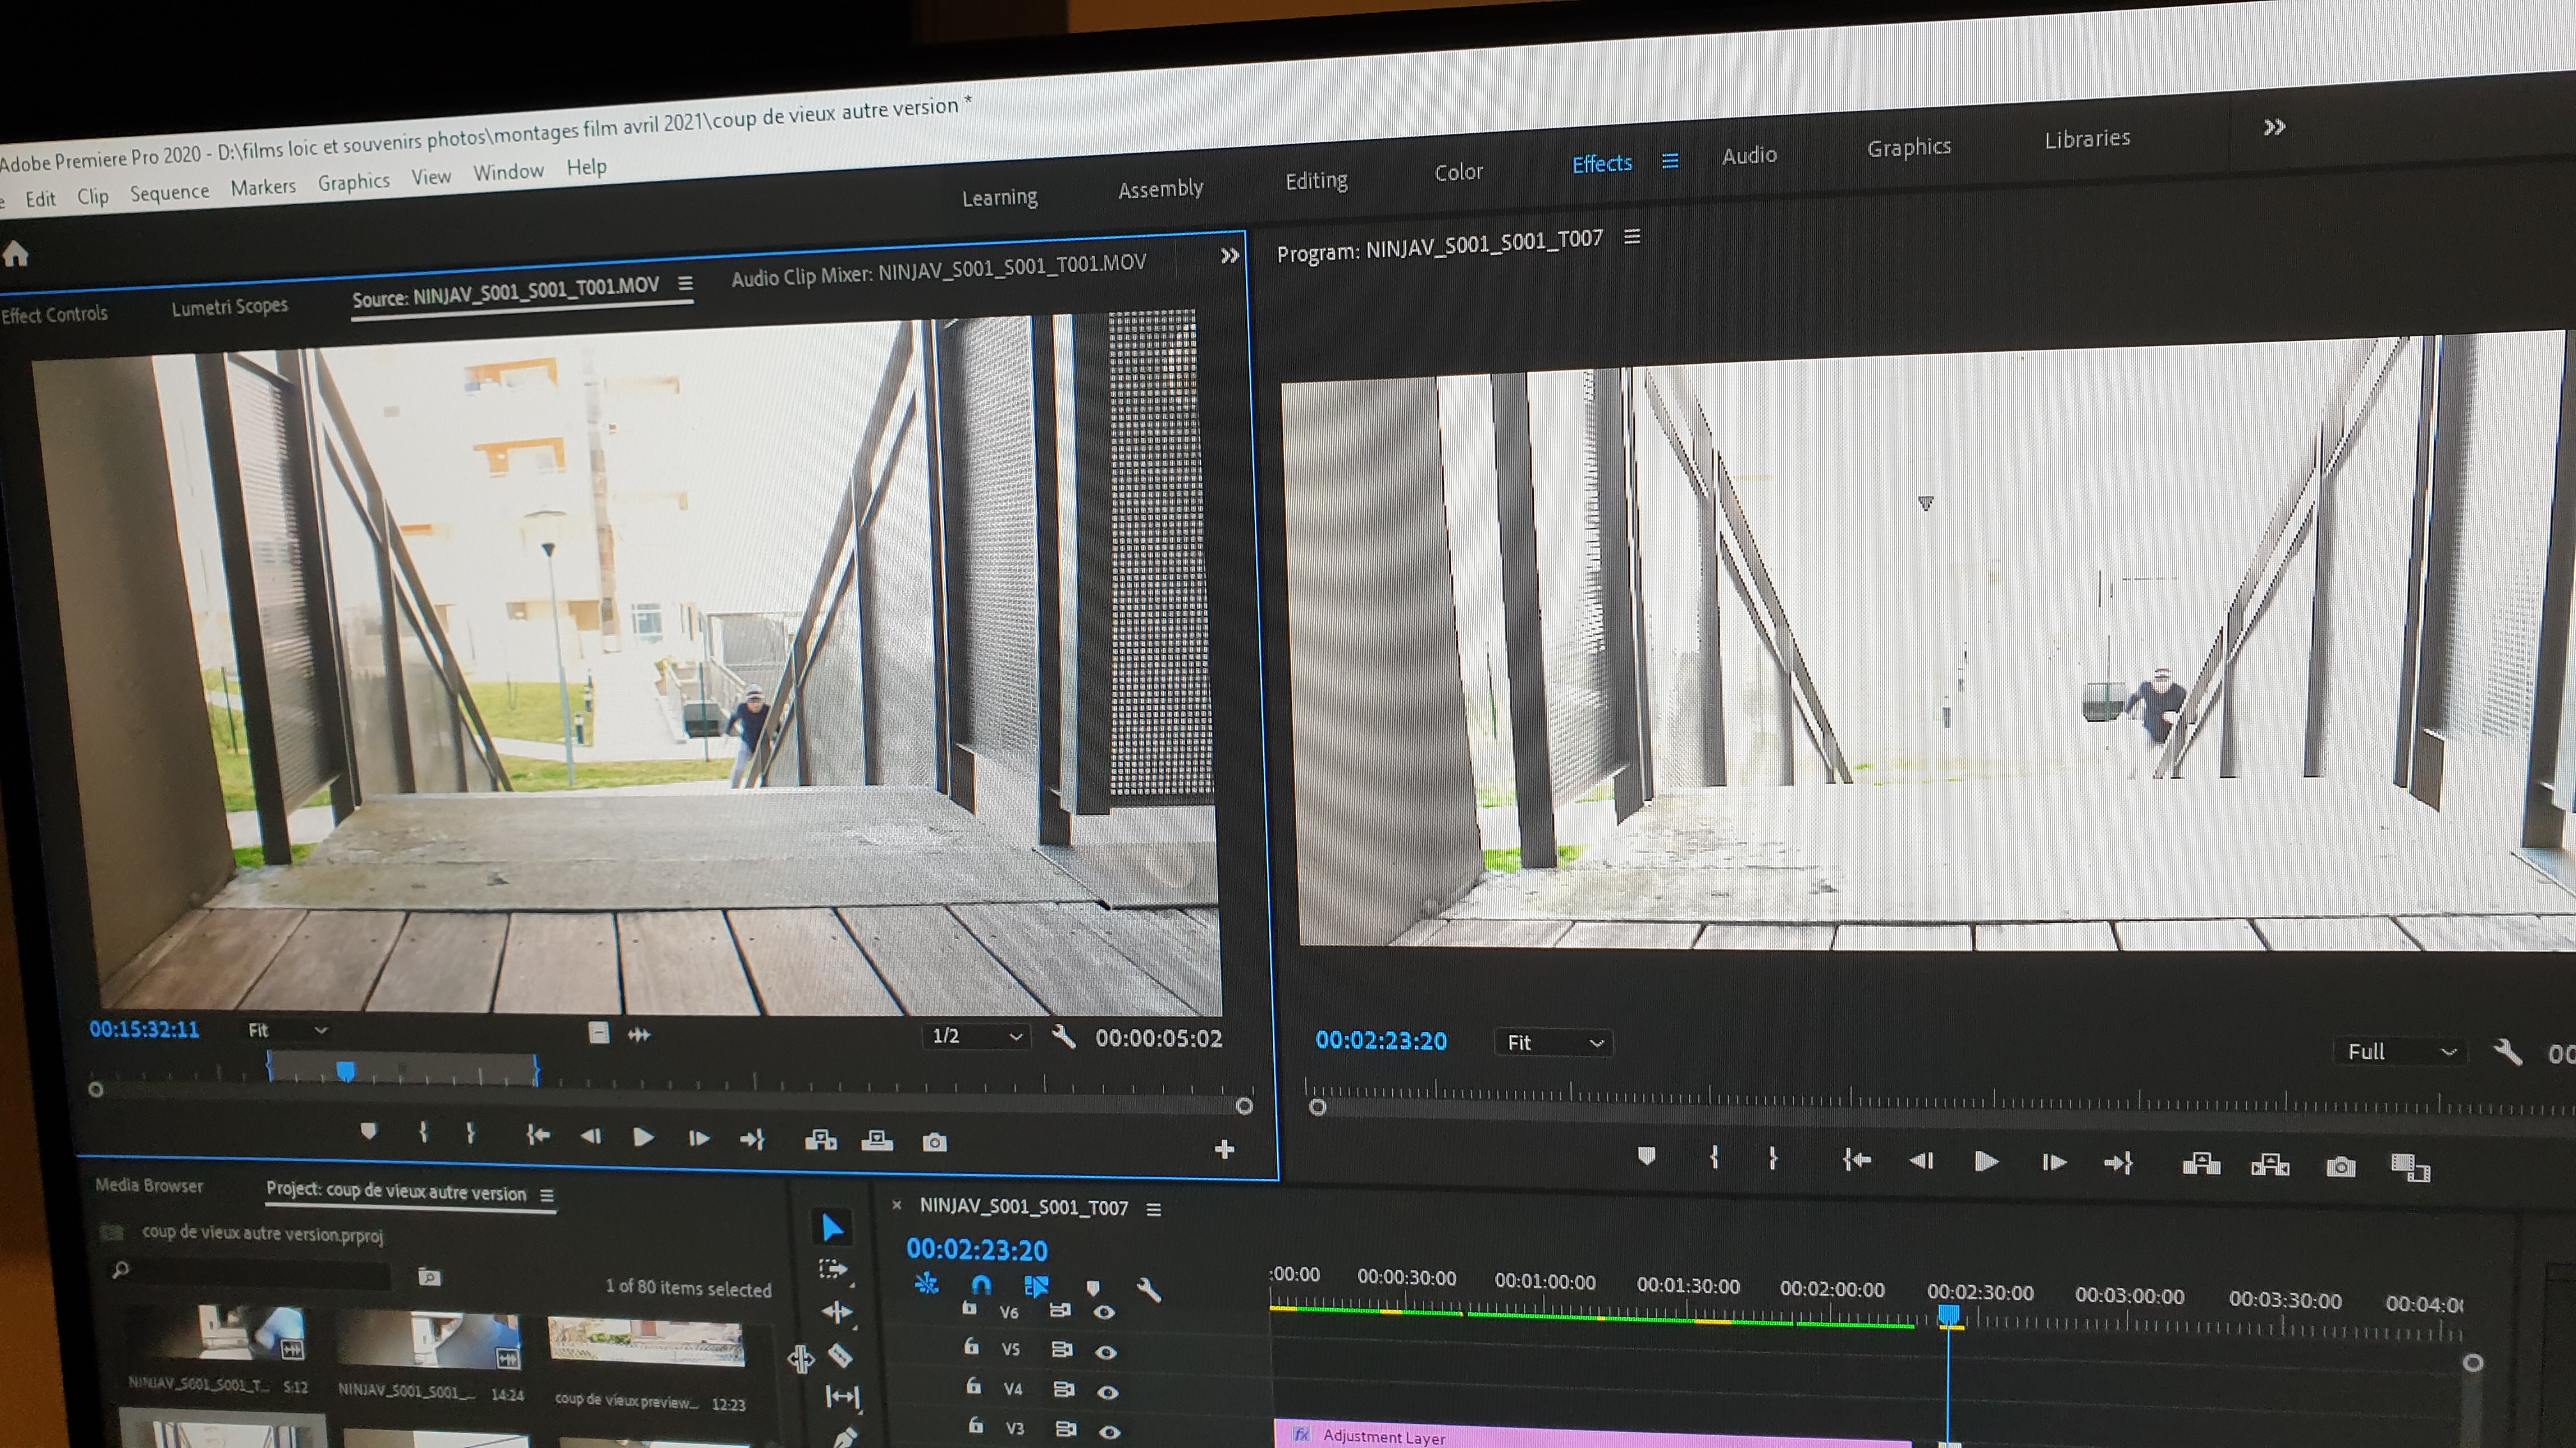Toggle timeline Snap magnet icon
Image resolution: width=2576 pixels, height=1448 pixels.
(981, 1285)
